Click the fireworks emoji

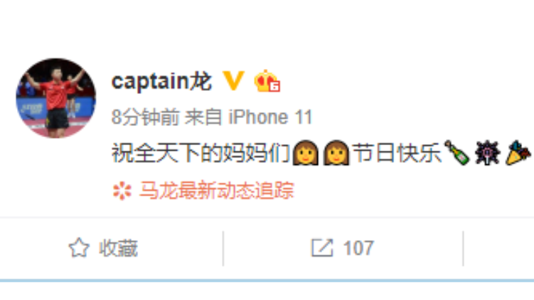(488, 153)
